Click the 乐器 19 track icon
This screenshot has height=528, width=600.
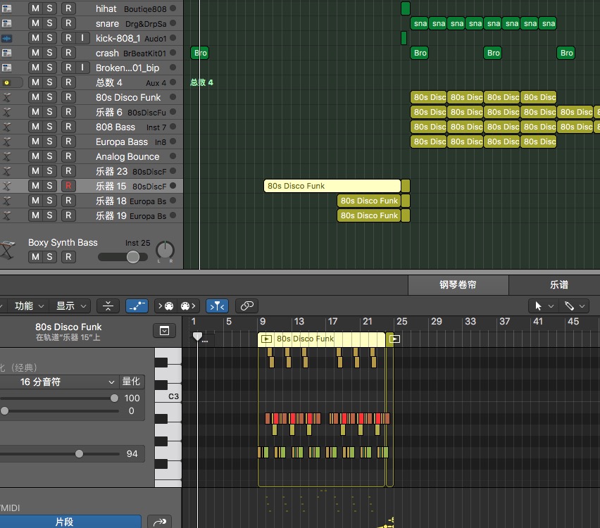(x=6, y=215)
